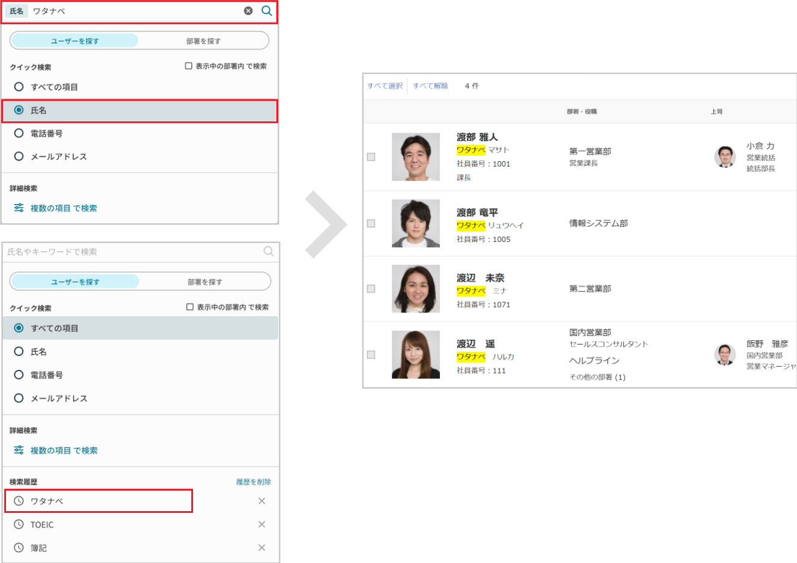Remove 簿記 history entry with X

coord(262,548)
